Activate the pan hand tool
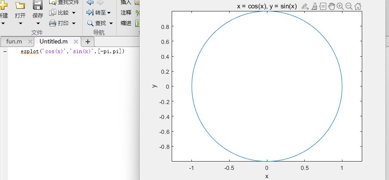This screenshot has width=389, height=180. [x=331, y=7]
